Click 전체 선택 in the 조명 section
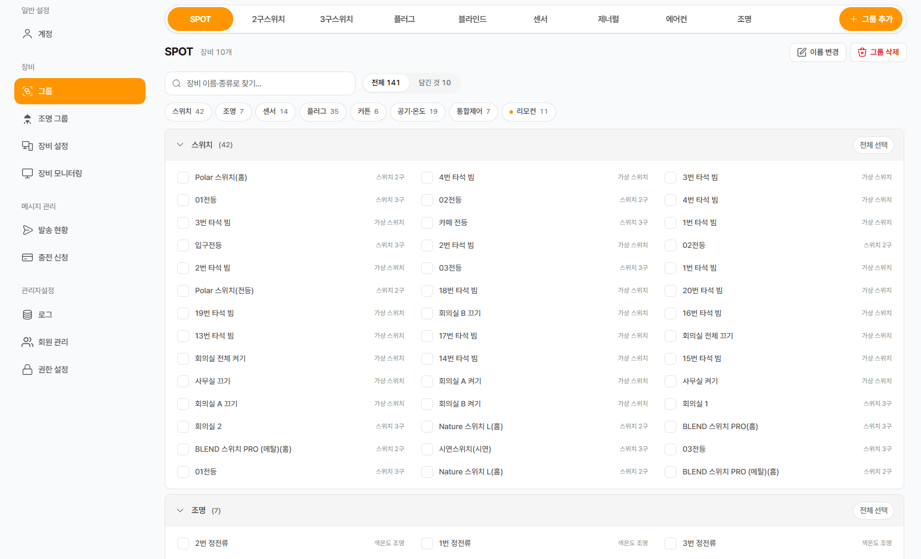This screenshot has width=921, height=559. point(873,511)
